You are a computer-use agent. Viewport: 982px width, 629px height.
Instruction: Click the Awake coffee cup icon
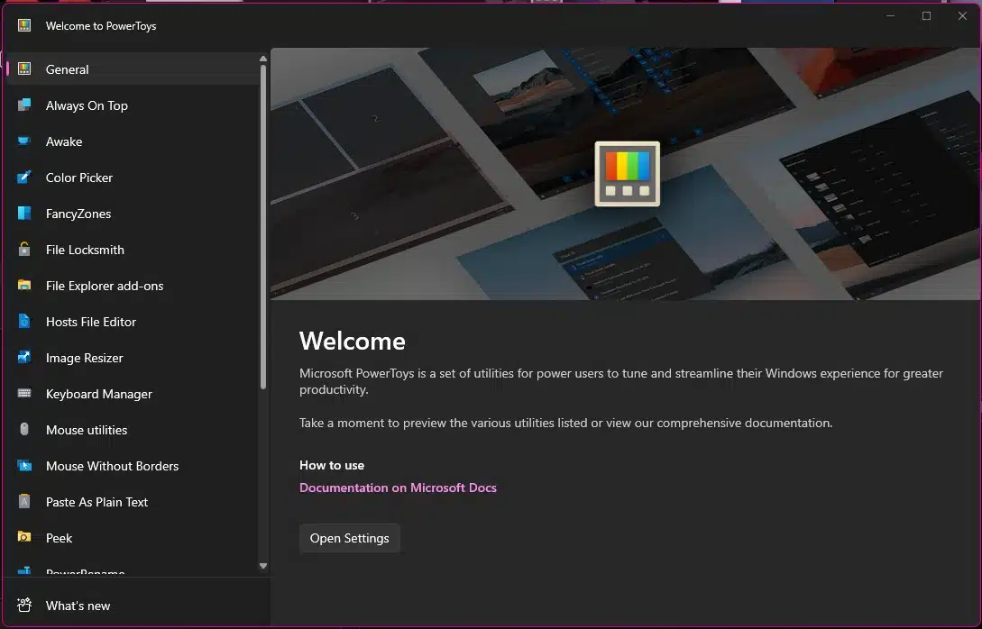click(x=24, y=141)
